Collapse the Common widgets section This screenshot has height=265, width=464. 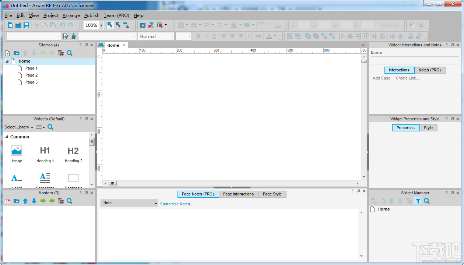(x=7, y=137)
